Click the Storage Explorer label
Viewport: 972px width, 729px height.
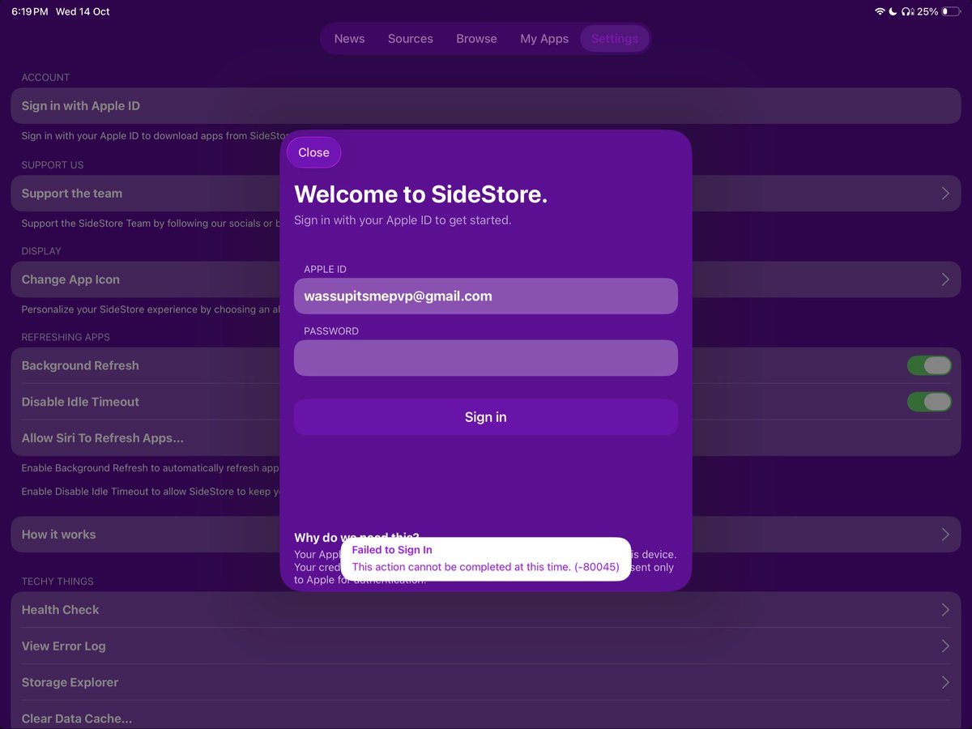click(x=70, y=683)
